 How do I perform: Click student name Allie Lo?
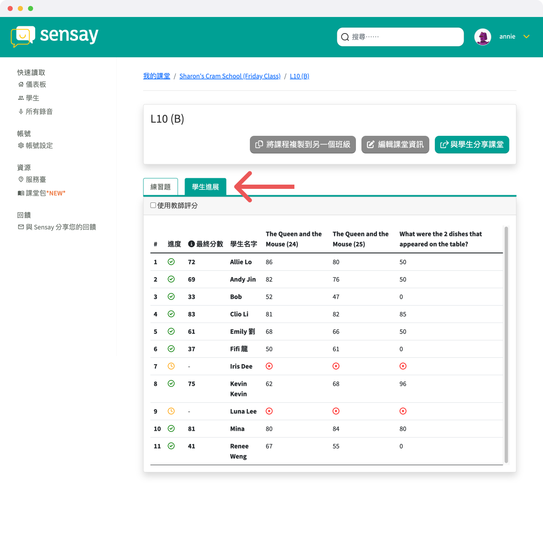point(241,262)
